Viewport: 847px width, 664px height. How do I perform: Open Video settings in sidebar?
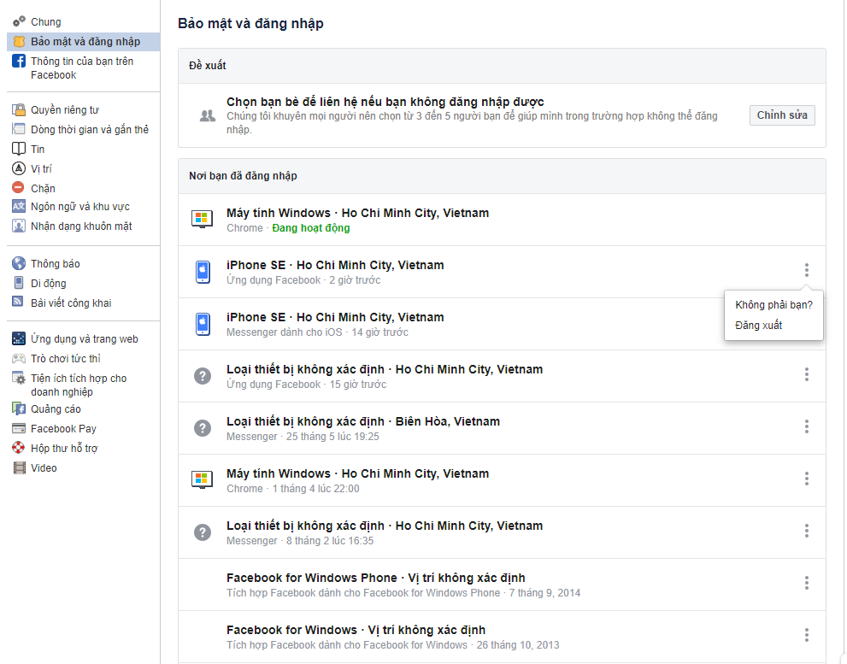(44, 468)
